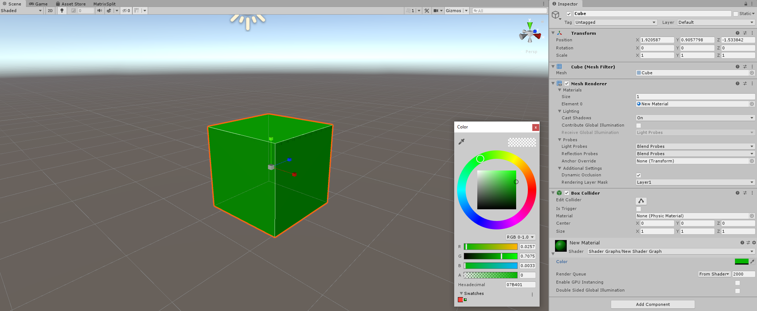757x311 pixels.
Task: Open the scene camera settings icon
Action: (436, 11)
